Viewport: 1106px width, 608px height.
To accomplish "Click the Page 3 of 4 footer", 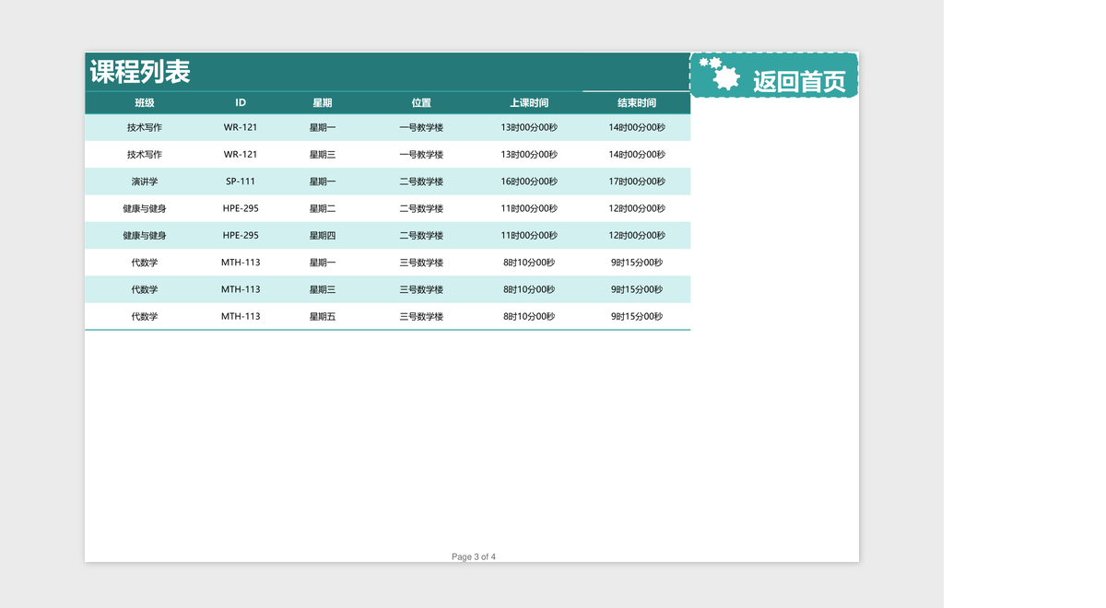I will (x=474, y=556).
